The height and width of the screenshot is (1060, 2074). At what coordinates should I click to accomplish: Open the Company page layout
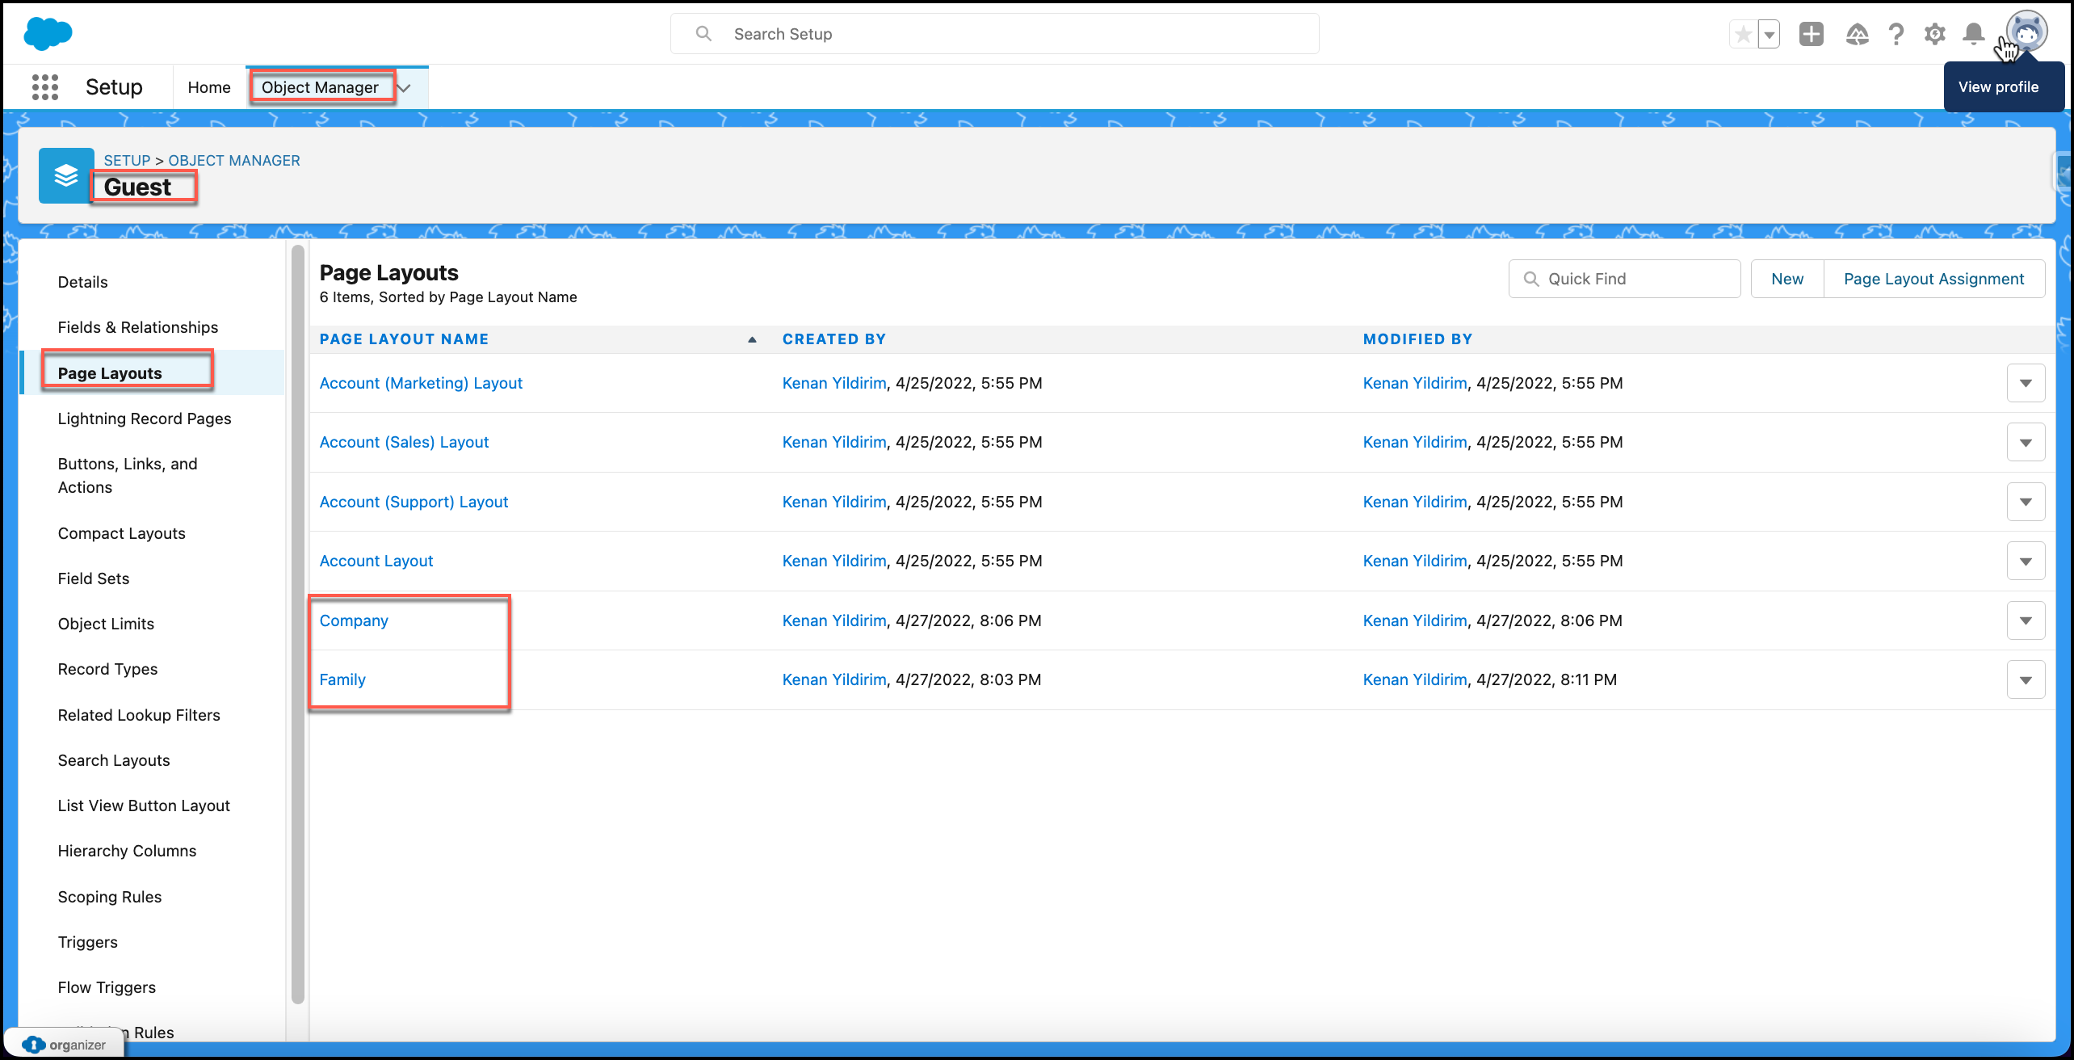click(354, 620)
